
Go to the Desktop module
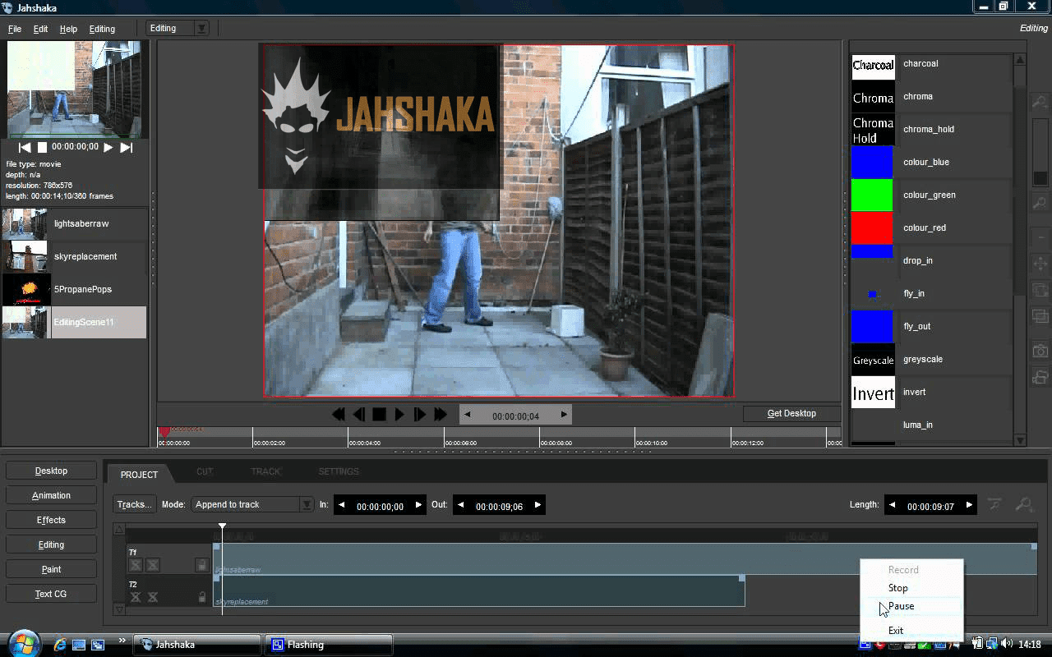pos(51,471)
